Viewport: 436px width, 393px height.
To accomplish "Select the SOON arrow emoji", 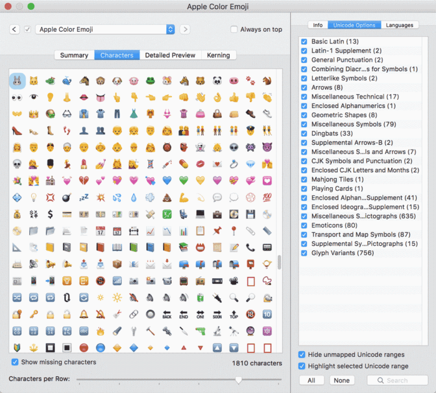I will (217, 314).
